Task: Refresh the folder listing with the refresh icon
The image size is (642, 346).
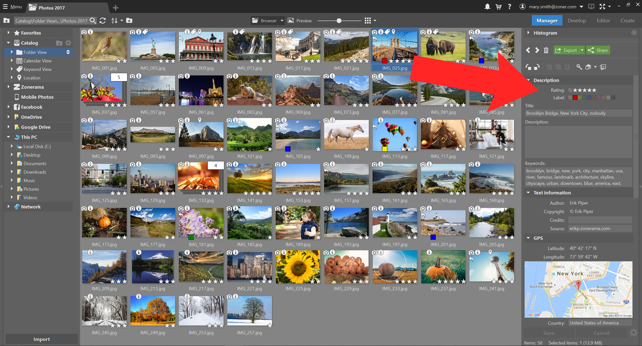Action: tap(102, 21)
